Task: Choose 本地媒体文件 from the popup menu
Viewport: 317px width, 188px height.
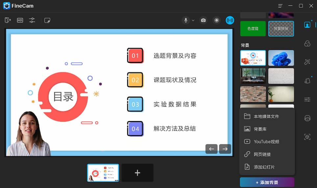Action: (266, 116)
